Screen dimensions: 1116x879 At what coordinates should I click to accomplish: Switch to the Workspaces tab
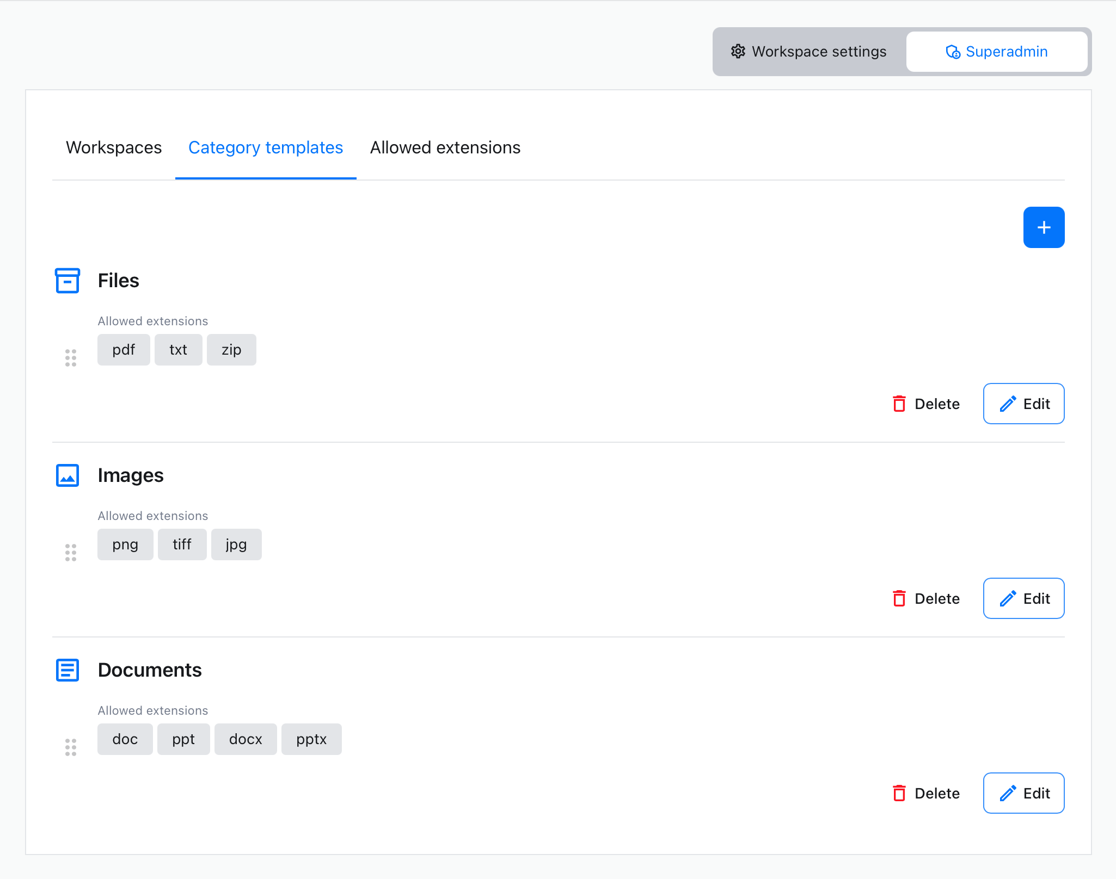tap(113, 147)
